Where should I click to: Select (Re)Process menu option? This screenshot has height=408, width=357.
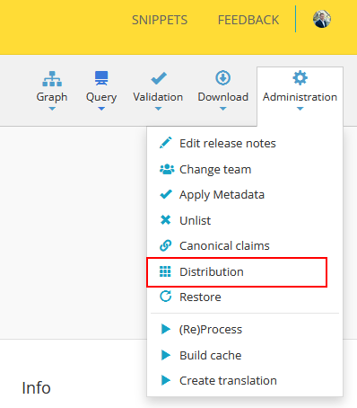[245, 329]
